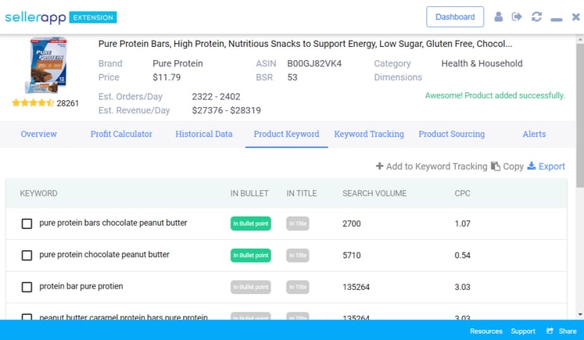This screenshot has height=340, width=584.
Task: Switch to the Overview tab
Action: click(x=39, y=134)
